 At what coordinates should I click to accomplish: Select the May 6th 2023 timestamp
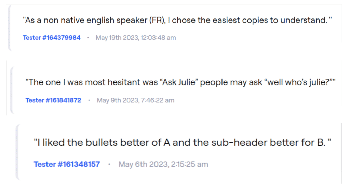(163, 164)
